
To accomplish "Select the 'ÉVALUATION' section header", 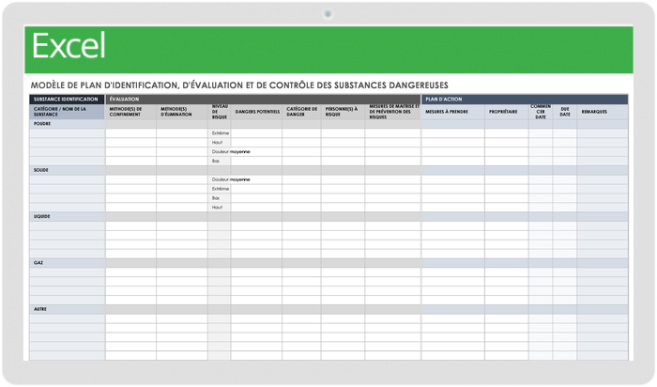I will pos(263,100).
